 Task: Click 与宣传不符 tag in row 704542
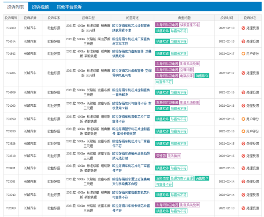click(x=178, y=54)
